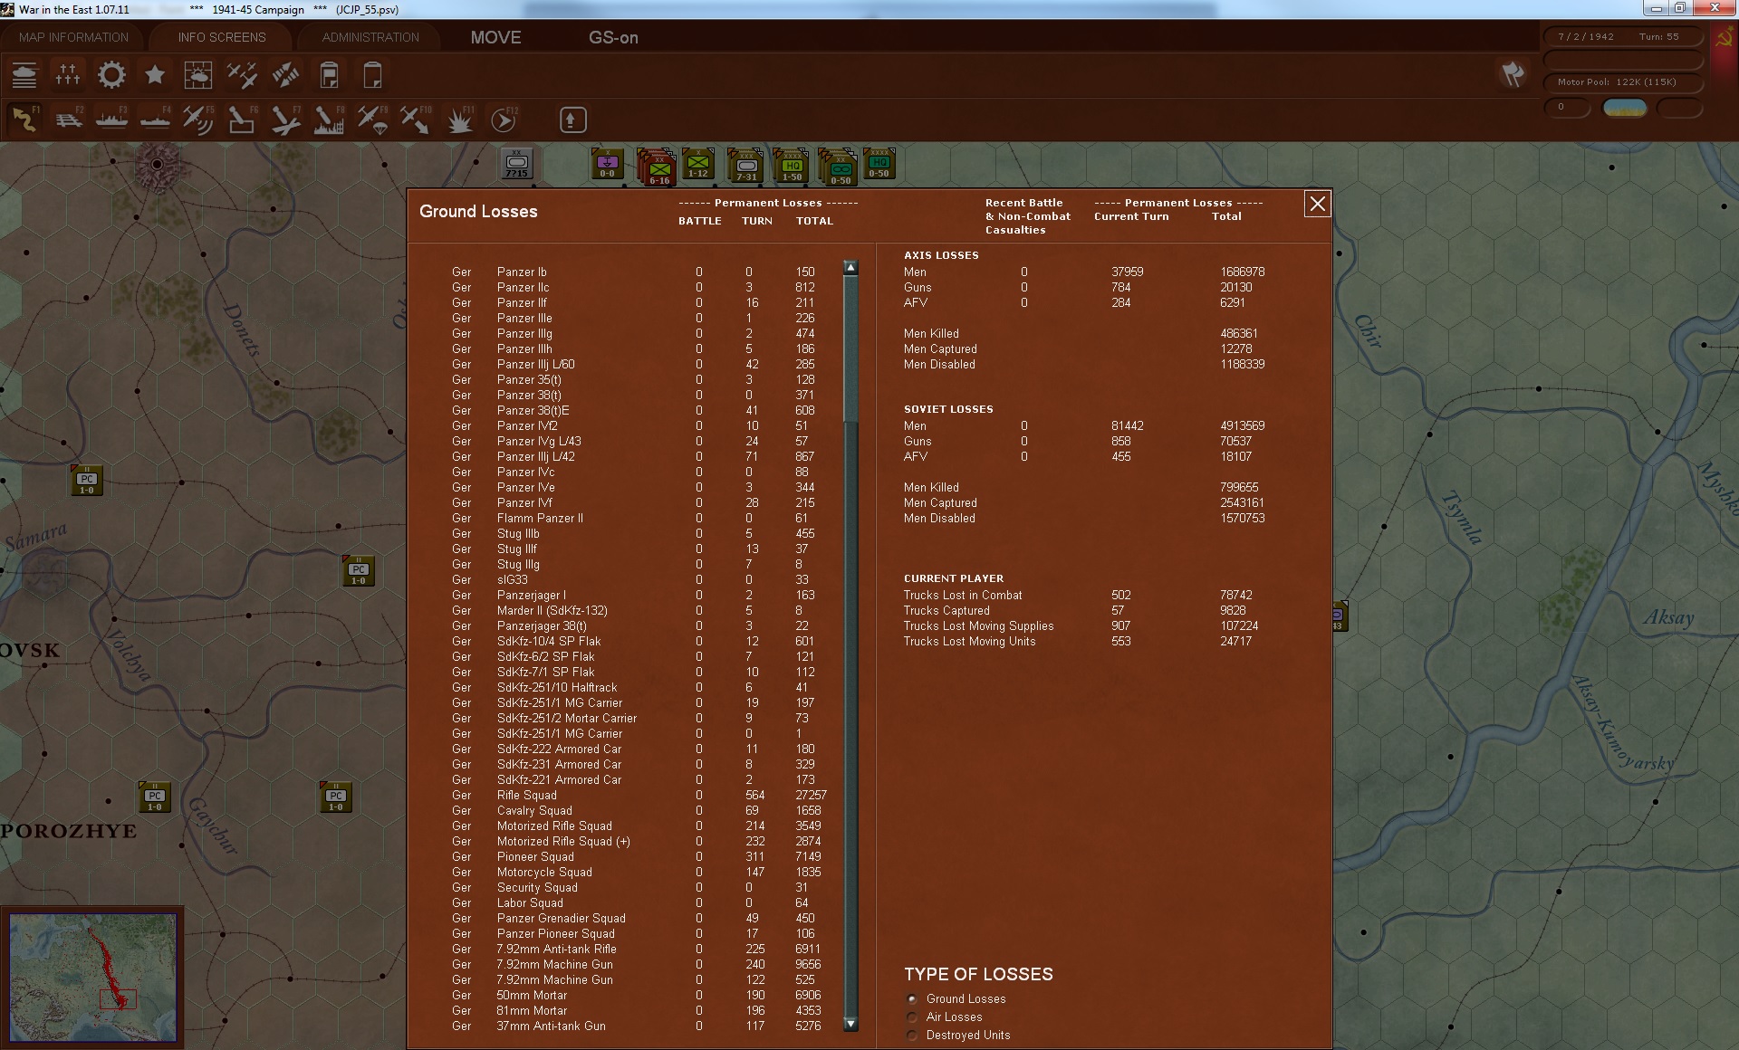Close the Ground Losses window
Screen dimensions: 1739x1050
click(1318, 204)
